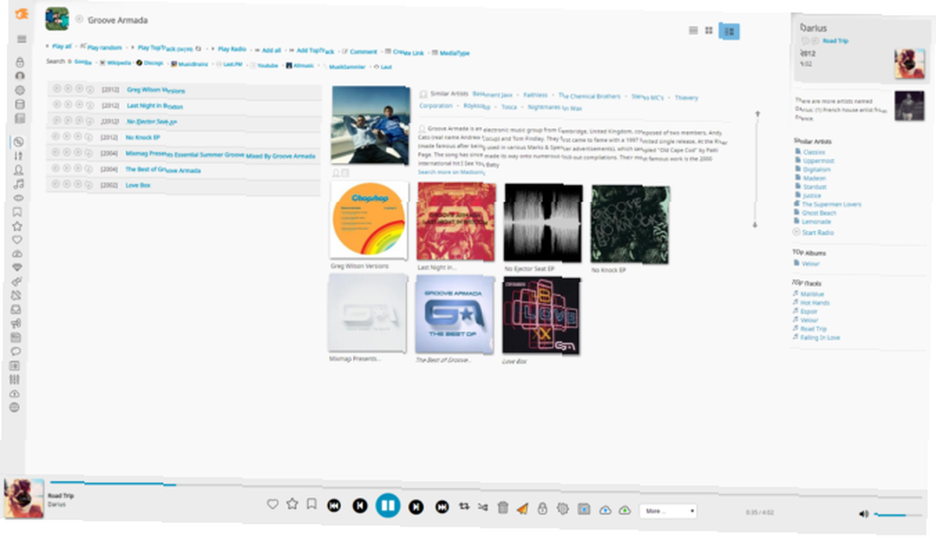This screenshot has height=538, width=936.
Task: Open the star icon in left sidebar
Action: [x=17, y=226]
